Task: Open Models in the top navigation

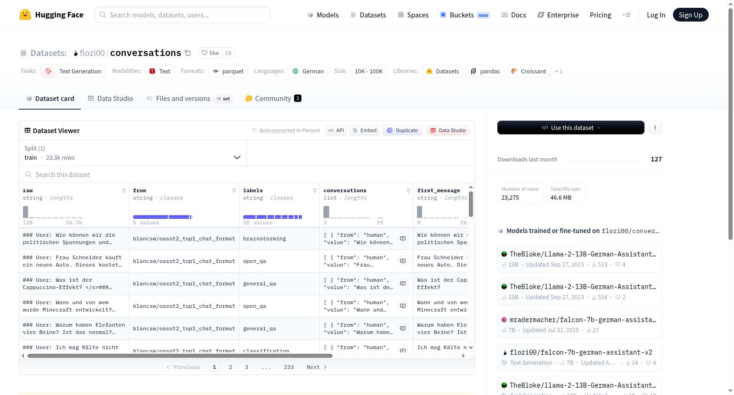Action: click(x=323, y=15)
